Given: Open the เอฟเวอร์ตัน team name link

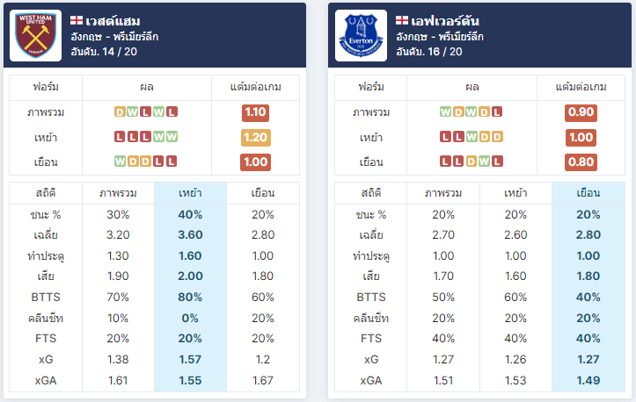Looking at the screenshot, I should (x=445, y=21).
